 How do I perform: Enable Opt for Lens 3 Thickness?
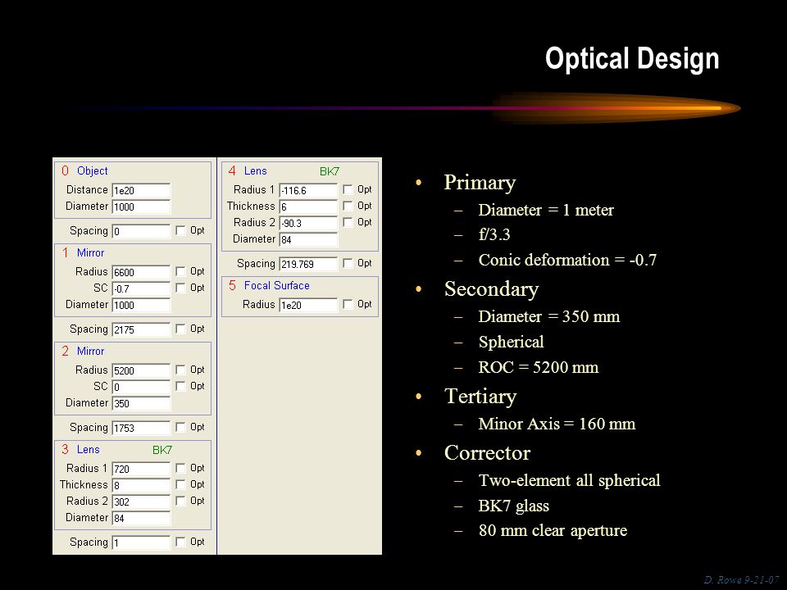(x=180, y=484)
